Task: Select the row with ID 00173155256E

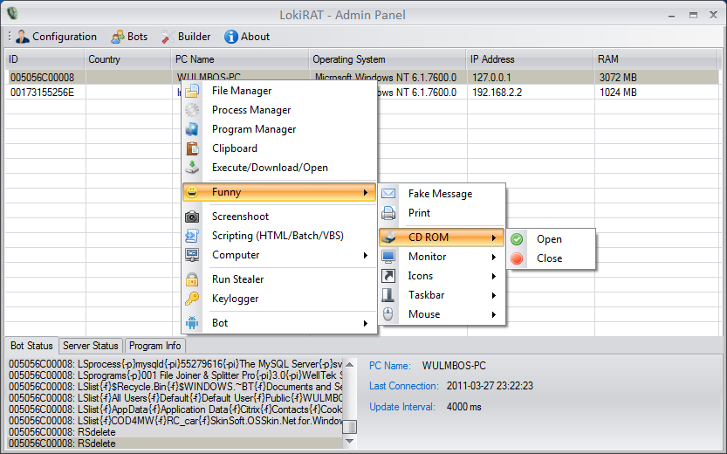Action: [x=361, y=93]
